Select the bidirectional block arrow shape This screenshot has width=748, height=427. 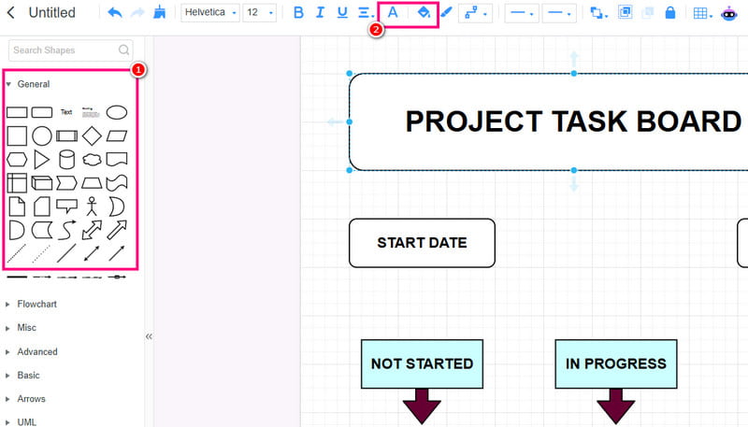[x=92, y=230]
